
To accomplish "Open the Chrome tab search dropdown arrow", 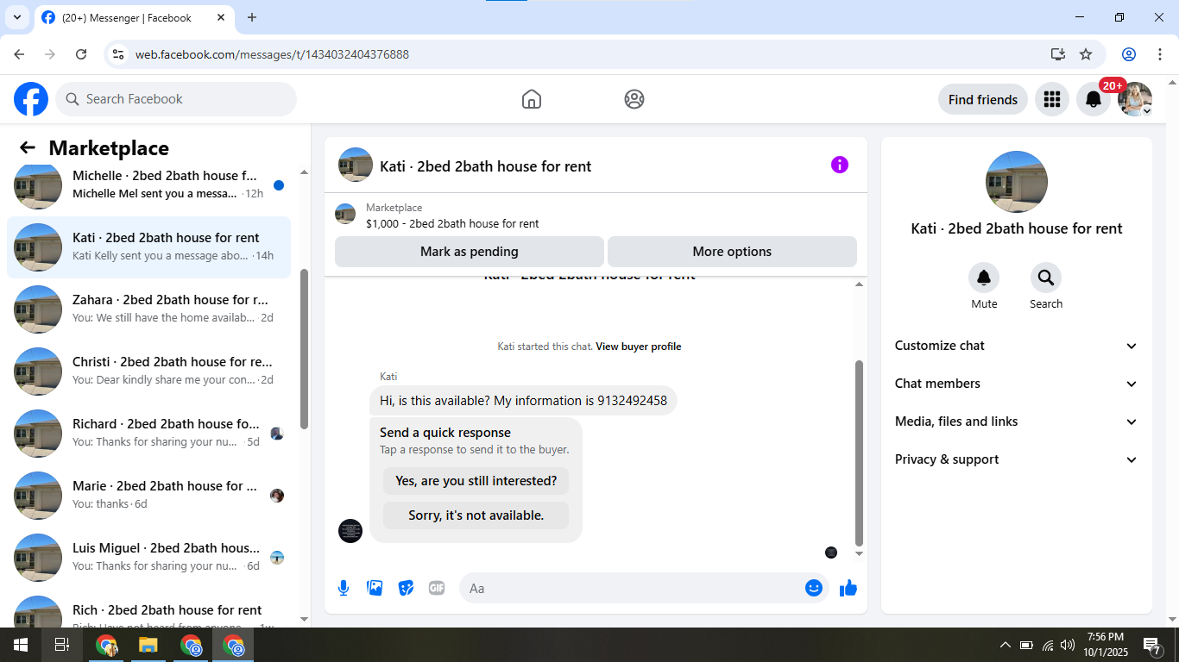I will coord(16,17).
